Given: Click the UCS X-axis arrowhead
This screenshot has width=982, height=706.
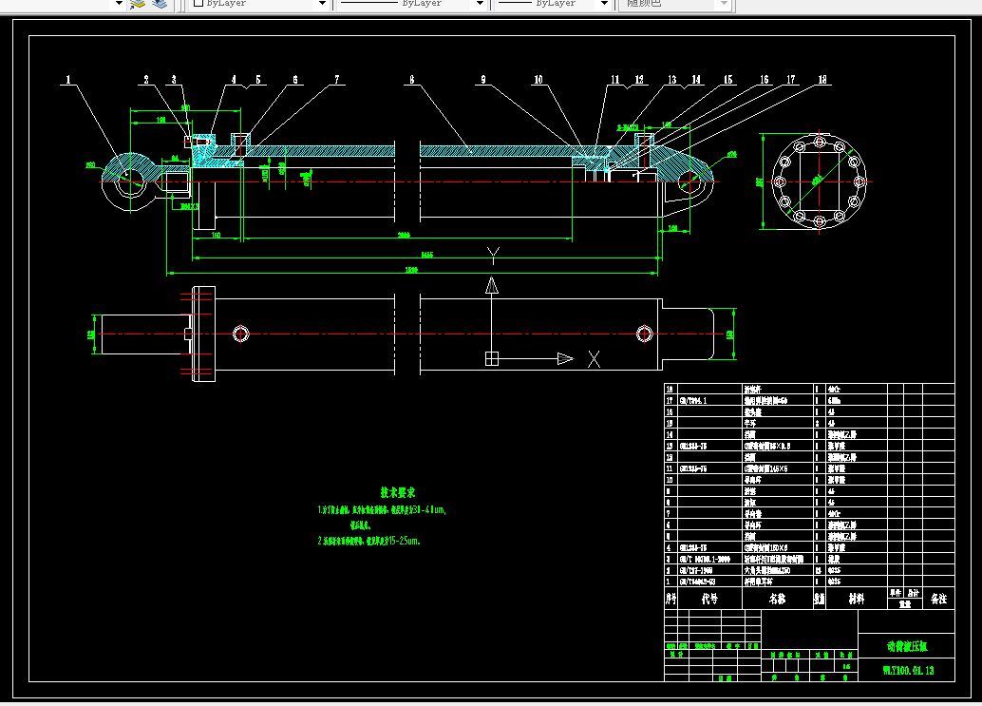Looking at the screenshot, I should 565,359.
